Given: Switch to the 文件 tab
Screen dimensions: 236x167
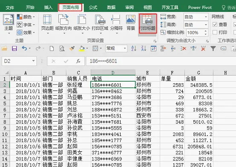Looking at the screenshot, I should [x=10, y=8].
